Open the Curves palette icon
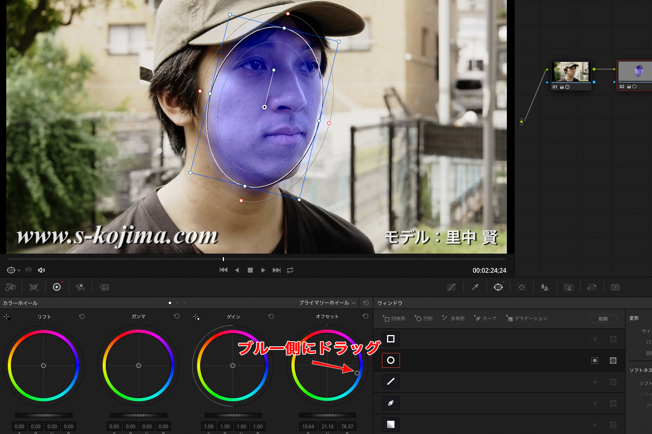The image size is (652, 434). tap(451, 287)
